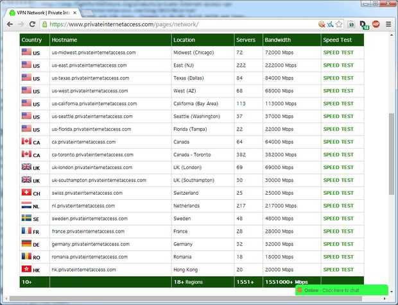
Task: Click the gray square extension icon right of the star
Action: pos(351,24)
